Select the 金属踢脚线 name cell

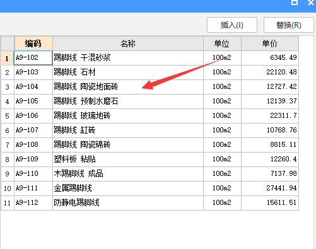click(128, 188)
